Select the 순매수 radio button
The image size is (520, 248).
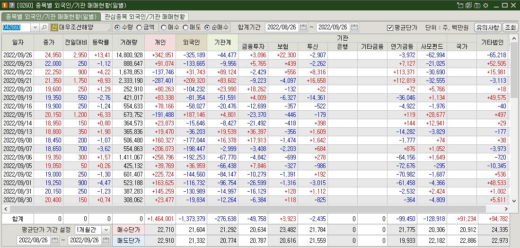pos(207,27)
